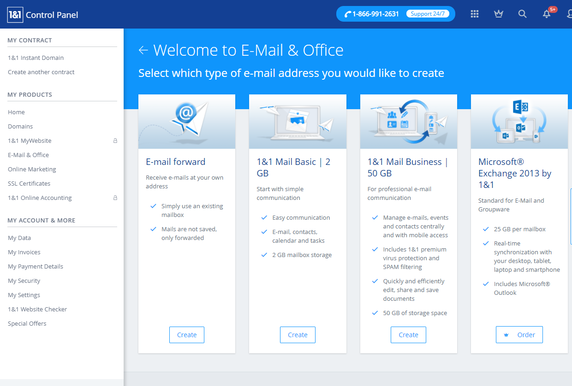Open 1&1 Online Accounting item
Screen dimensions: 572x386
click(40, 198)
